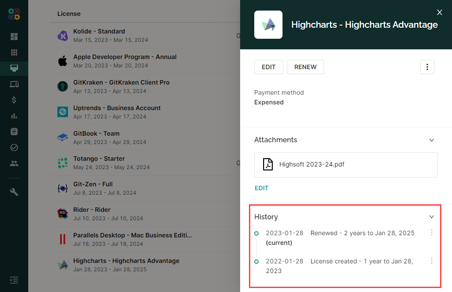The image size is (452, 292).
Task: Select Apple Developer Program - Annual row
Action: point(145,61)
